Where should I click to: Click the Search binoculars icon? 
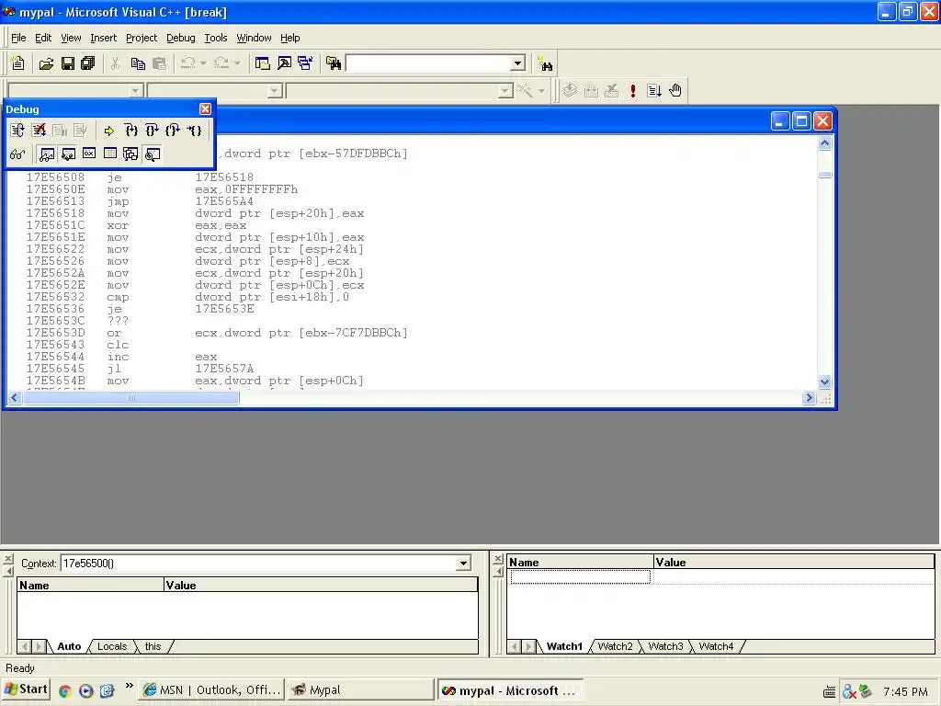pos(546,63)
